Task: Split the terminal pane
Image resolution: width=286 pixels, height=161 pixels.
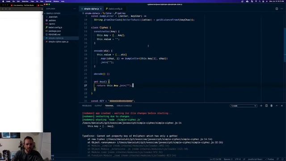Action: click(x=266, y=106)
